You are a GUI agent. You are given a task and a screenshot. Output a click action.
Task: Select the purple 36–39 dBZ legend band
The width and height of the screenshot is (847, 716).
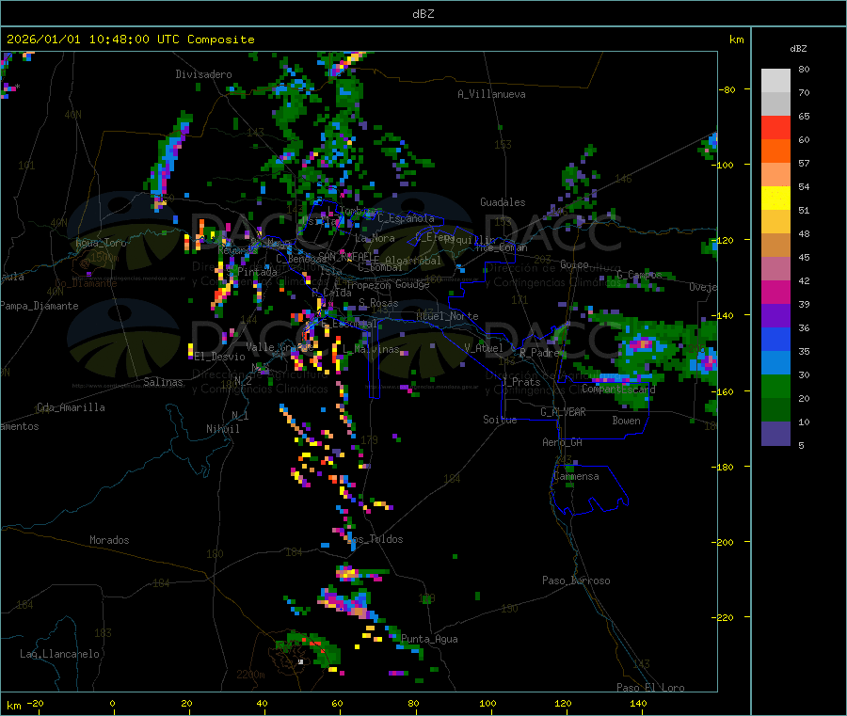coord(775,316)
